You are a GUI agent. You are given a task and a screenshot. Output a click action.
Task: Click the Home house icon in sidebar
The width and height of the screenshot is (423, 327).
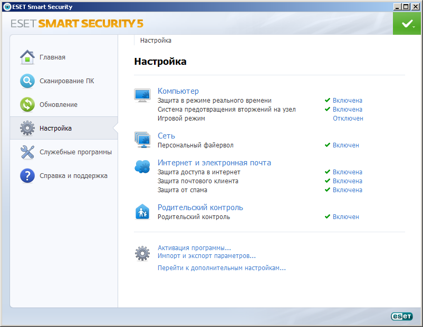[27, 57]
